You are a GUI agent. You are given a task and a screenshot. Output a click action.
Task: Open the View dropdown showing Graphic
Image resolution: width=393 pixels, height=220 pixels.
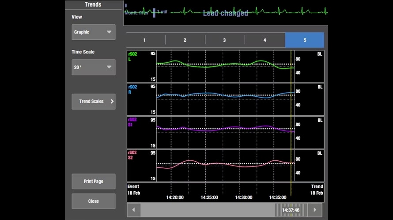pos(93,32)
